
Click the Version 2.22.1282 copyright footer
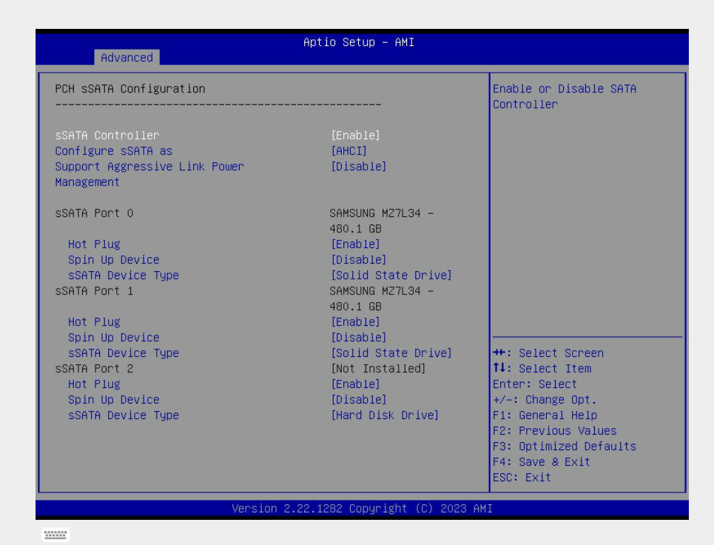point(362,509)
